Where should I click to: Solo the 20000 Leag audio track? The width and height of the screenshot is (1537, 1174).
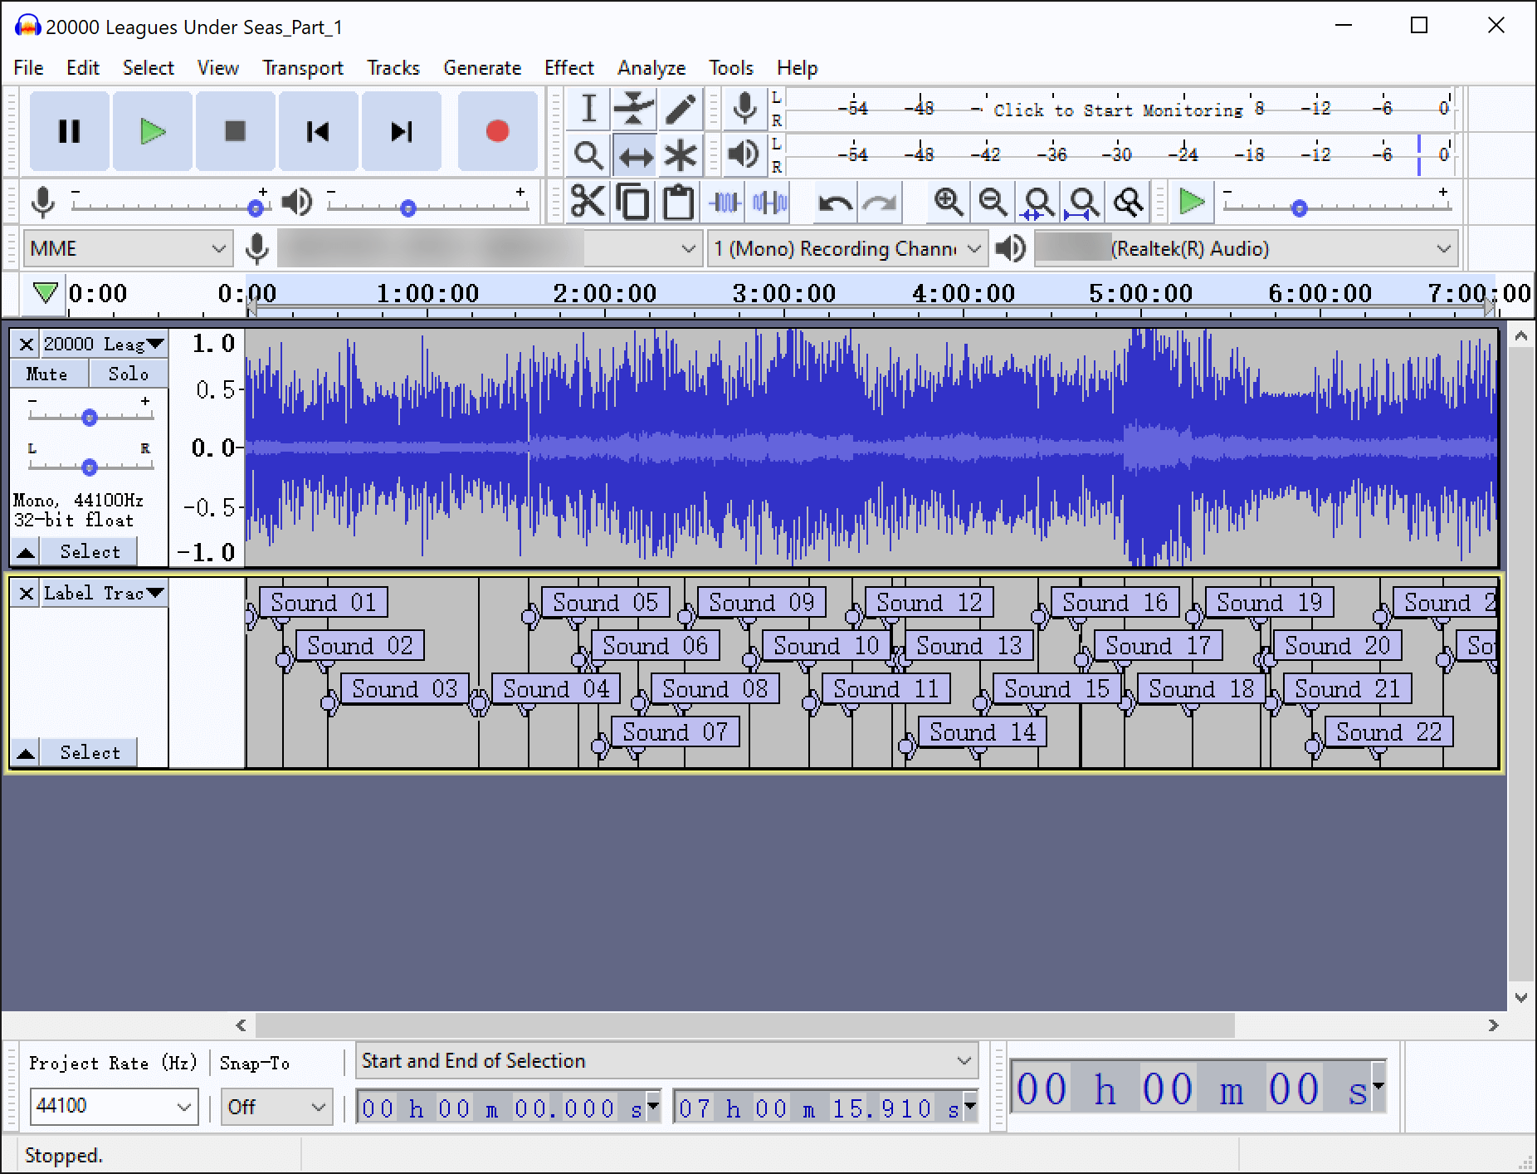point(129,374)
